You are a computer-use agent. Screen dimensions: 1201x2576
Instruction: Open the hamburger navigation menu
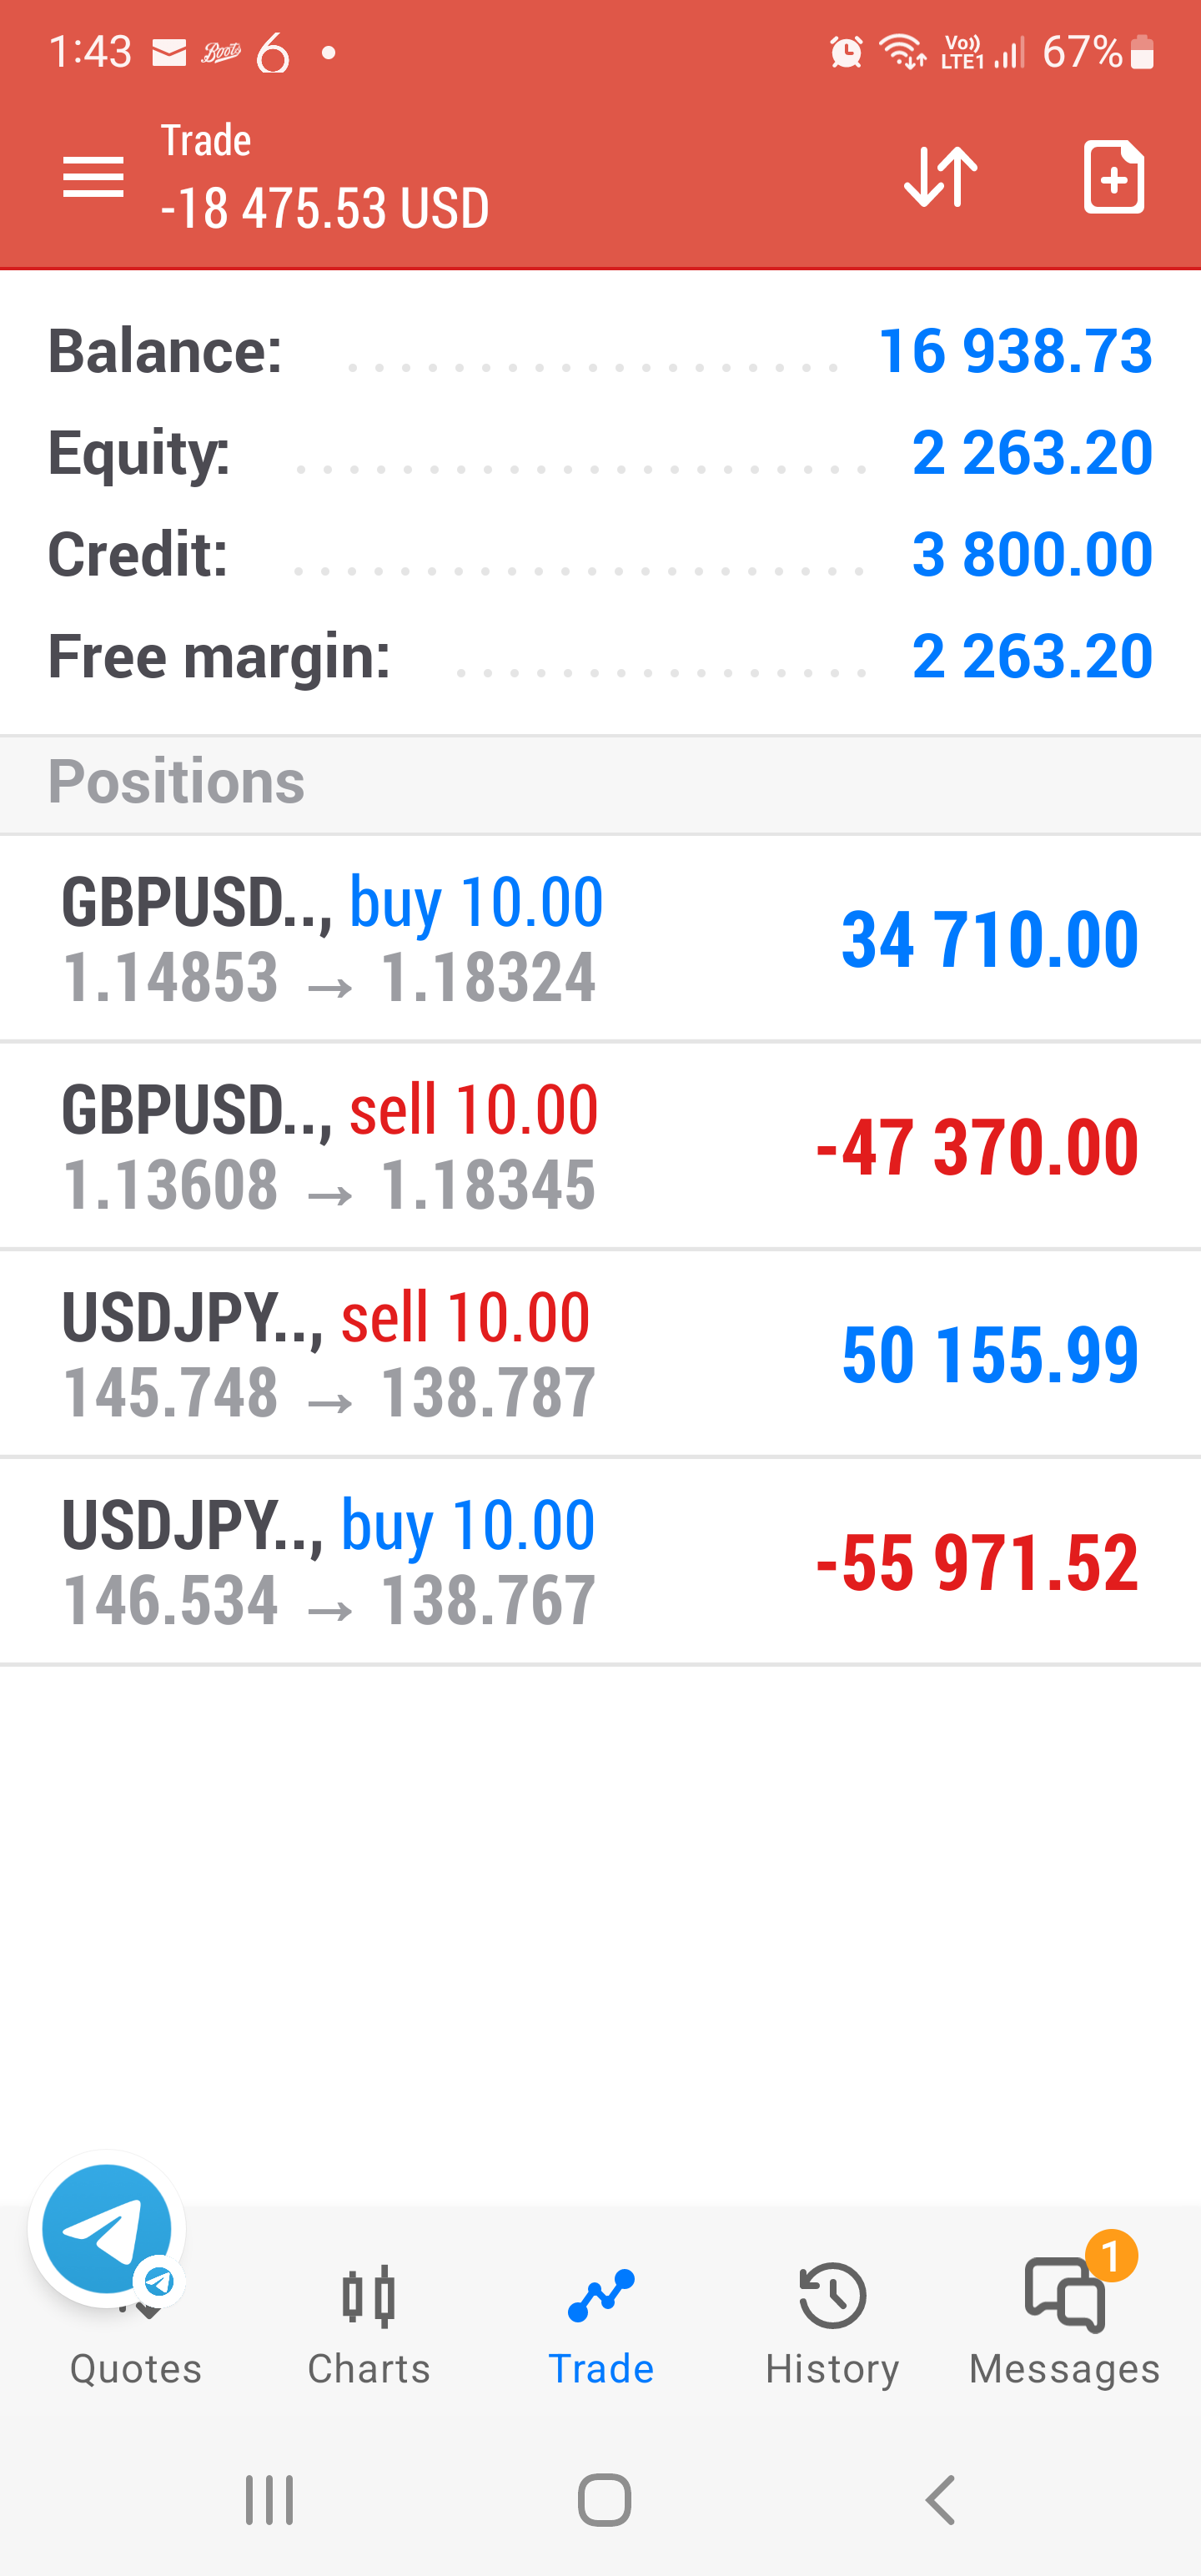click(93, 177)
